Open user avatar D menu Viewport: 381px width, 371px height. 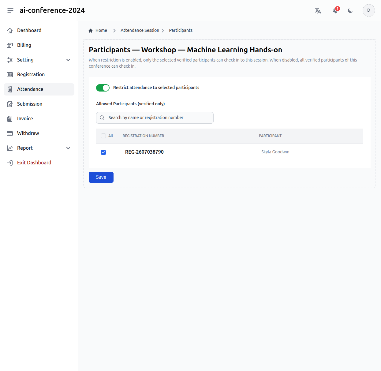(369, 10)
